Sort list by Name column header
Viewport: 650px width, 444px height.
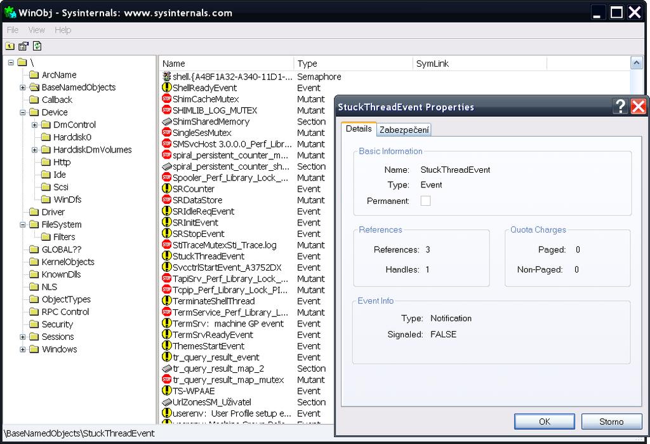coord(227,64)
